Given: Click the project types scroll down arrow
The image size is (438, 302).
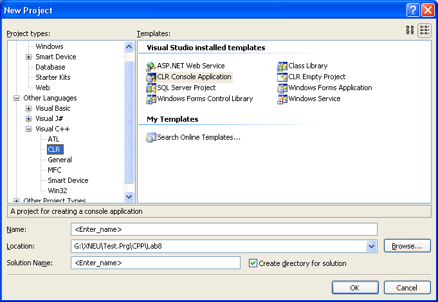Looking at the screenshot, I should 129,196.
